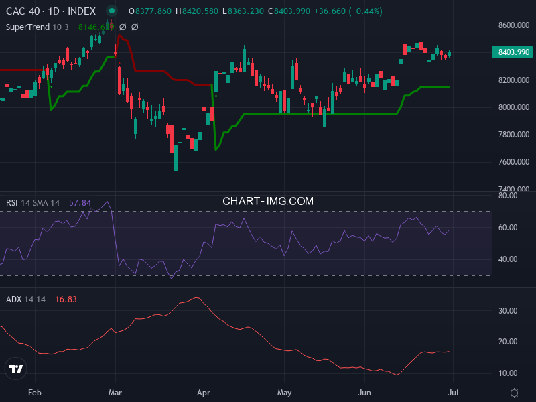Click the RSI 80.00 scale label

point(508,196)
